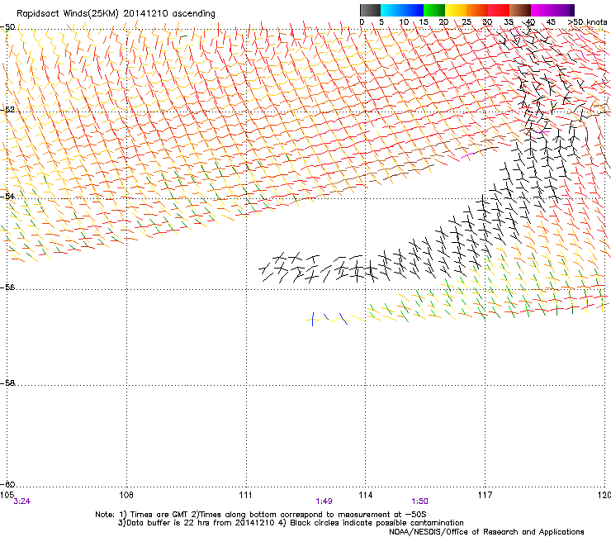Click the -58 latitude axis label
Screen dimensions: 611x537
[8, 383]
